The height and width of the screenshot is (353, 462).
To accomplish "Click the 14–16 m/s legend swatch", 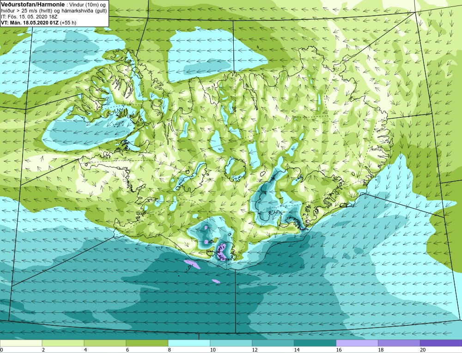I will (315, 343).
